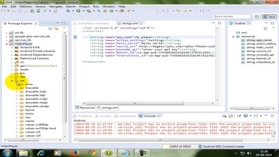Open Internet Explorer from the taskbar
This screenshot has width=279, height=157.
(41, 153)
